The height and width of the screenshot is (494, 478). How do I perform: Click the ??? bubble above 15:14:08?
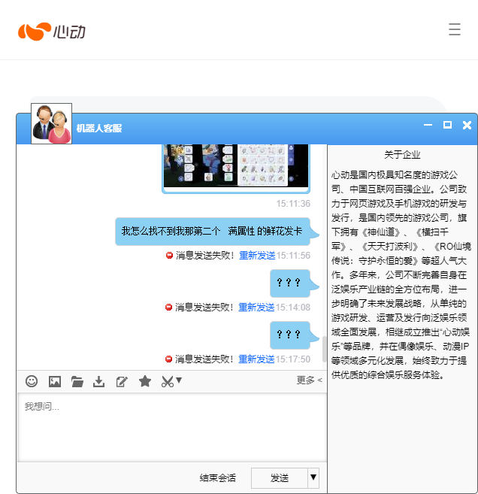290,283
